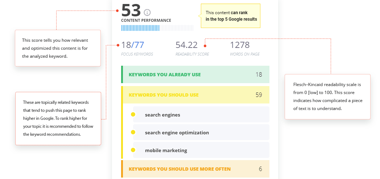Image resolution: width=380 pixels, height=179 pixels.
Task: Click the 18/77 focus keywords count
Action: [x=133, y=45]
